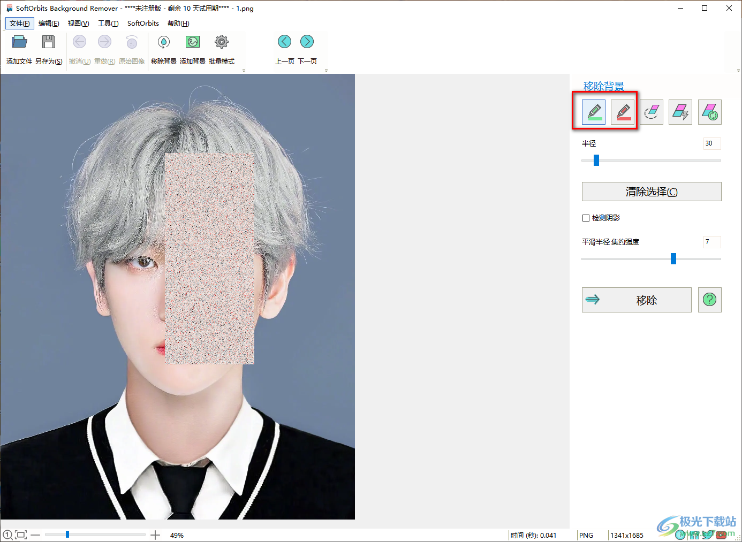The width and height of the screenshot is (742, 542).
Task: Click the info icon in status bar
Action: [x=680, y=535]
